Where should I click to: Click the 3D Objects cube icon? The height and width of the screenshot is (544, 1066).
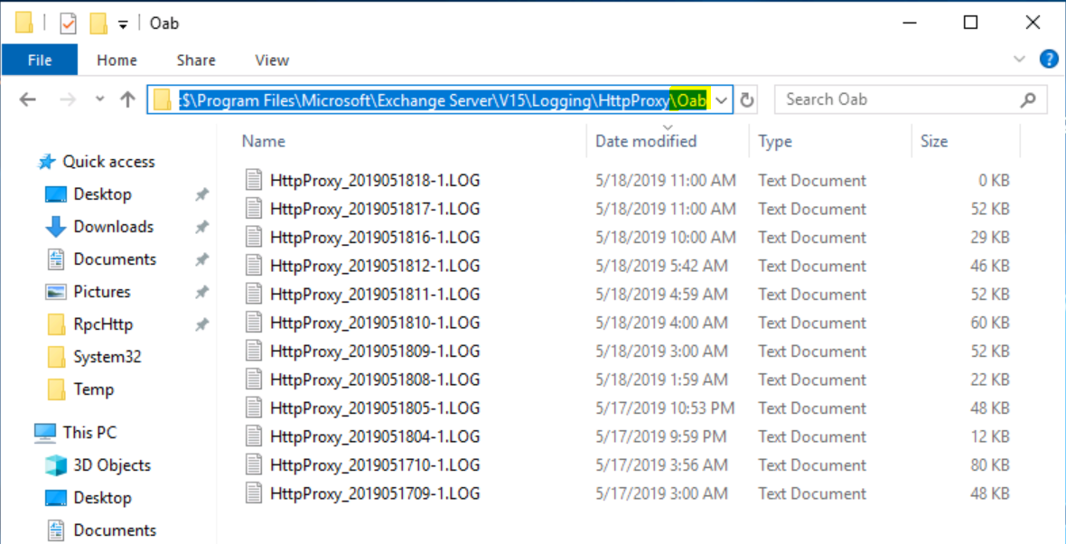point(56,465)
